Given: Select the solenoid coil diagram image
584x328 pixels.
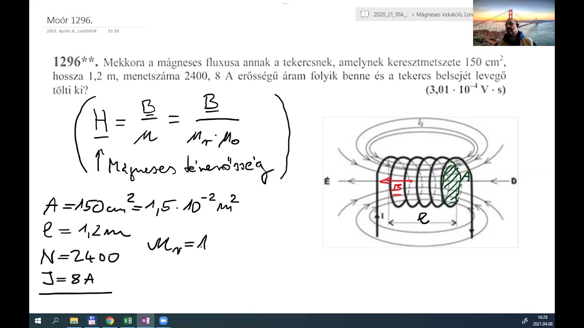Looking at the screenshot, I should pos(421,182).
